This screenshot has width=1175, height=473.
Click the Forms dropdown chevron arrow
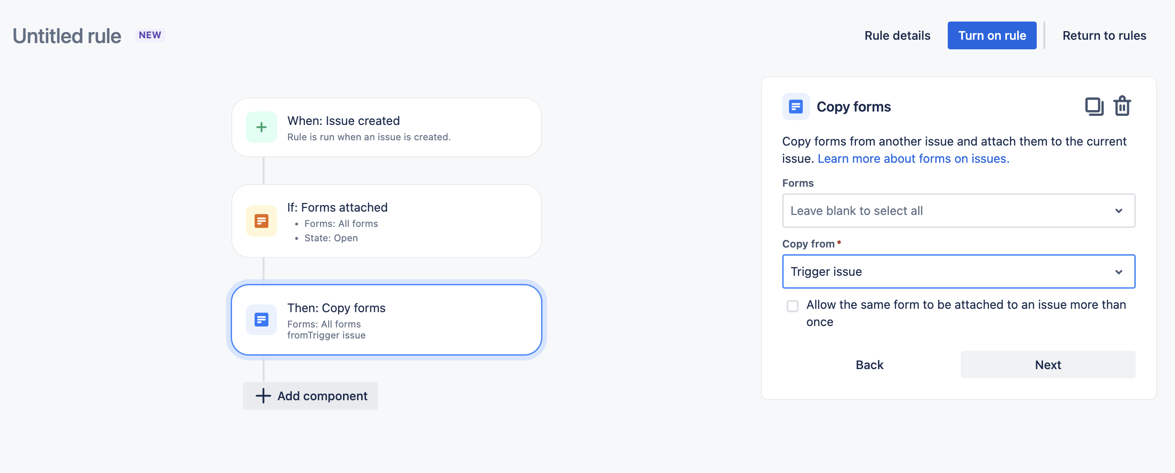(1119, 211)
